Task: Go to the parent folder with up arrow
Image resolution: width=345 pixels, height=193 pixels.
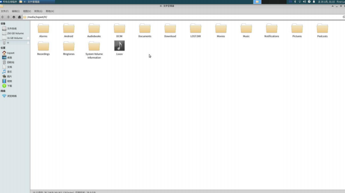Action: coord(14,17)
